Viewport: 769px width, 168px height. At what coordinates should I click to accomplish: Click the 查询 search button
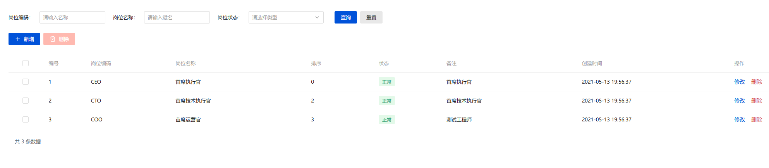click(x=345, y=17)
